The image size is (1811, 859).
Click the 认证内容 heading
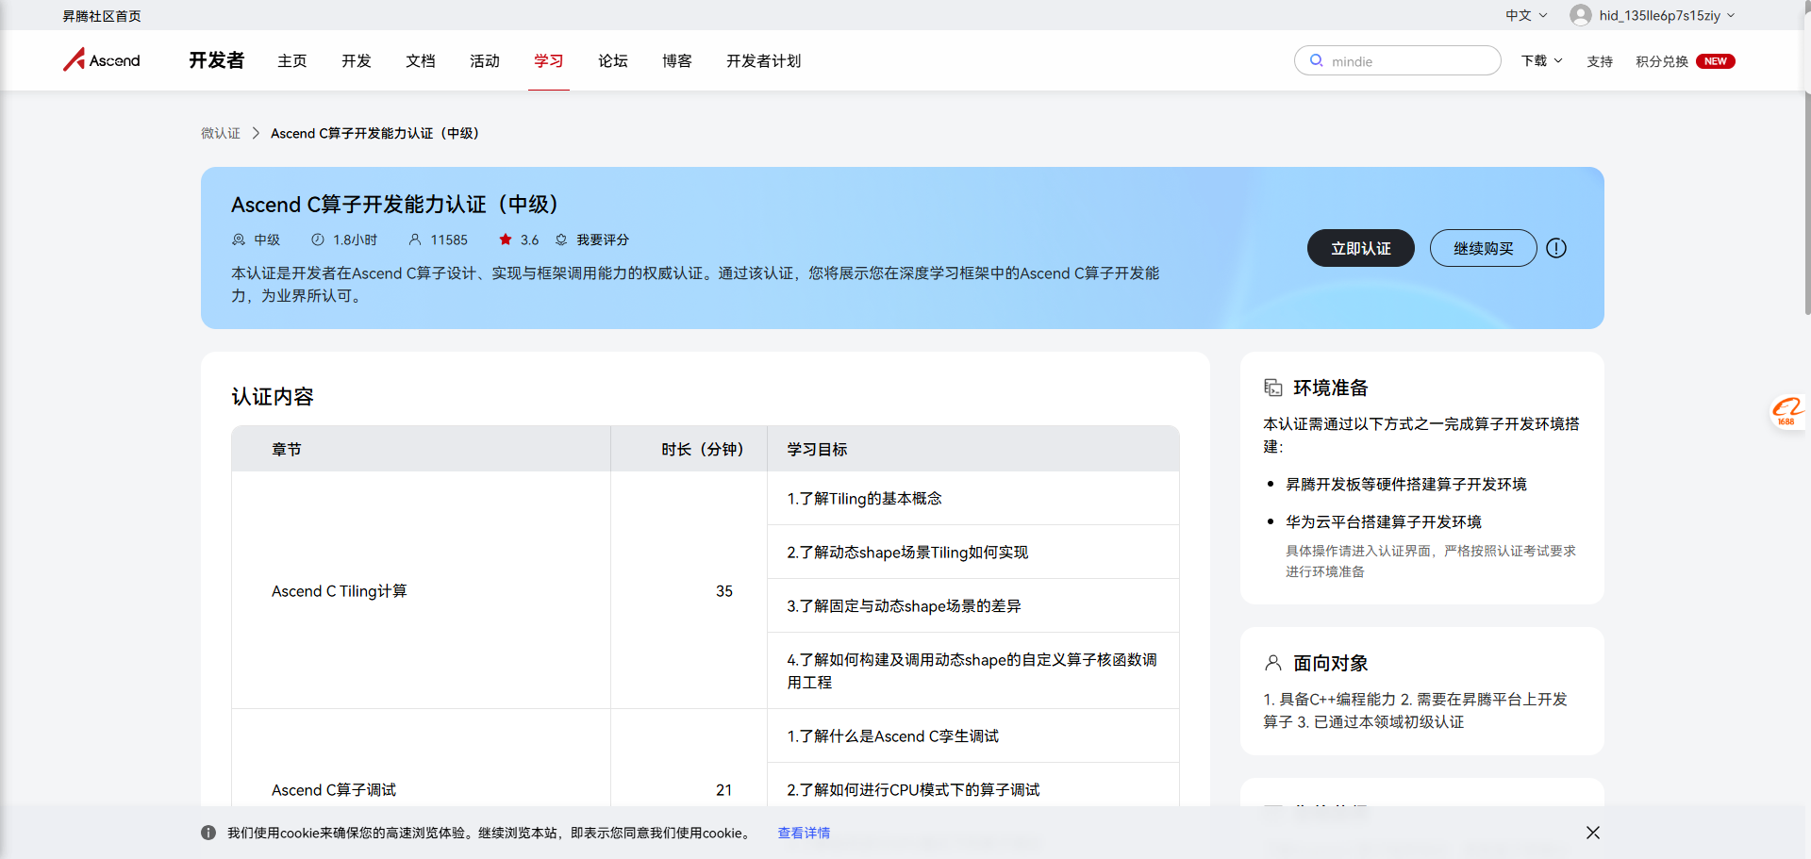pos(273,396)
